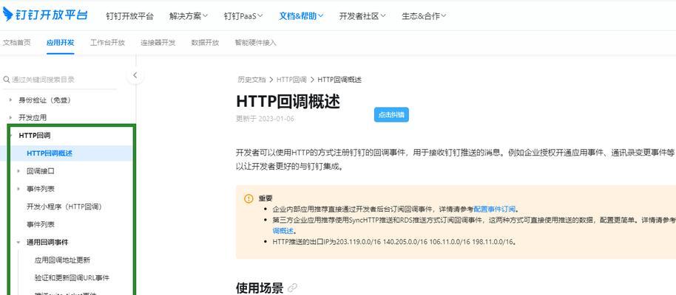
Task: Click the 使用场景 section heading
Action: 260,288
